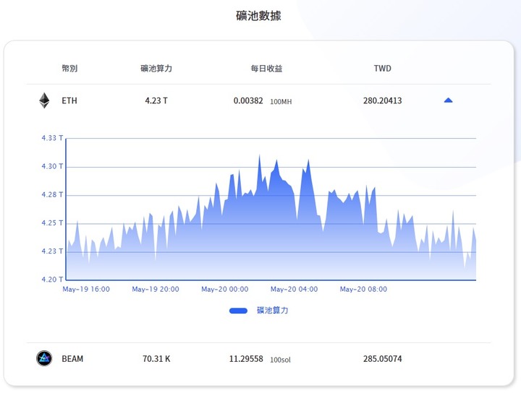Click the BEAM hashrate value 70.31 K
The image size is (521, 398).
156,358
